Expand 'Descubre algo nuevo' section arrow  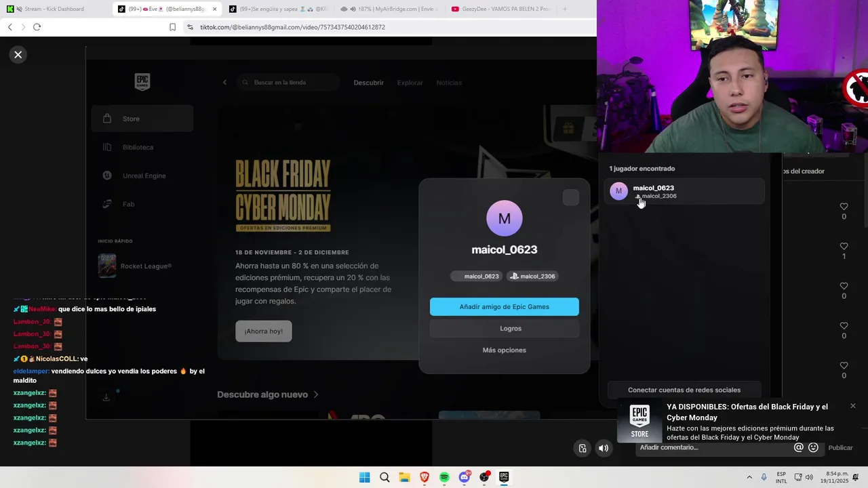[x=316, y=394]
